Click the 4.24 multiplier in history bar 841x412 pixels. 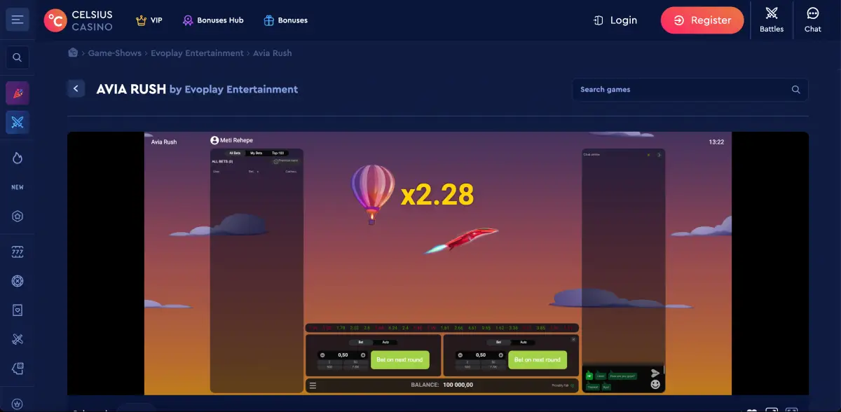coord(392,328)
